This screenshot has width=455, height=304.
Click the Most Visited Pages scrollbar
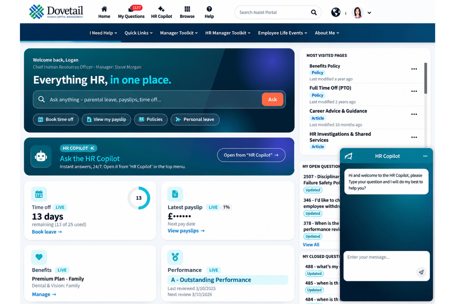425,78
